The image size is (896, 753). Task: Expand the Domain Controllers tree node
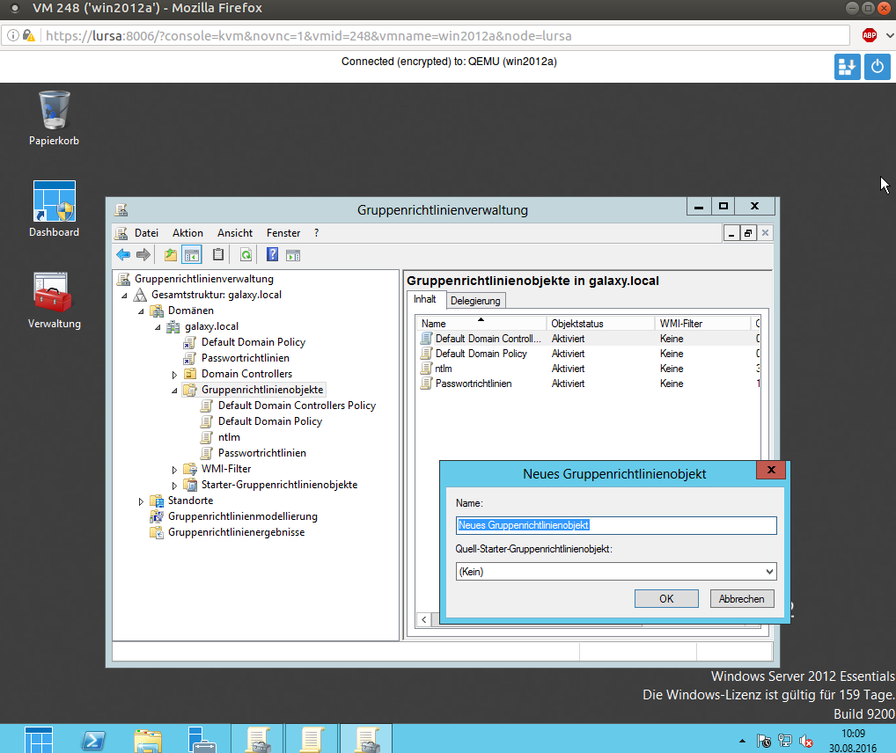click(174, 374)
